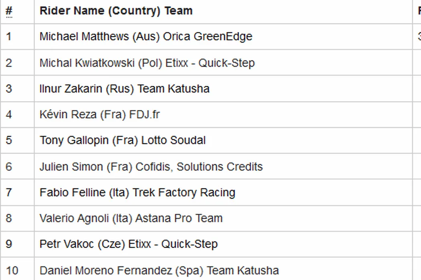Screen dimensions: 421x280
Task: Click the '#' column header
Action: [x=9, y=11]
